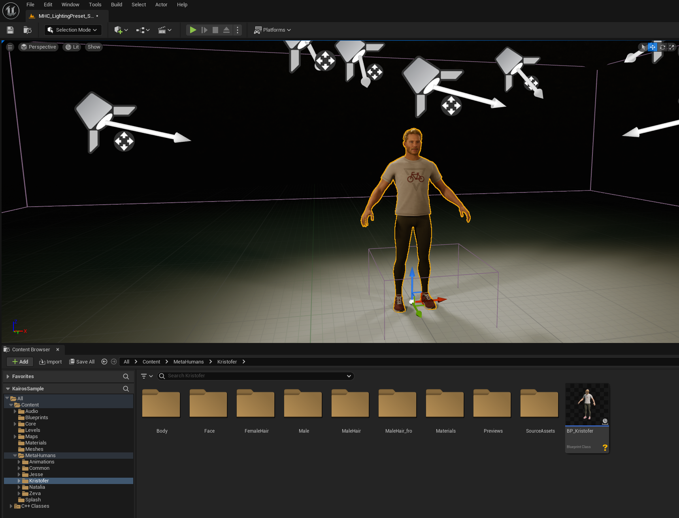Search within Favorites section
This screenshot has width=679, height=518.
coord(126,377)
